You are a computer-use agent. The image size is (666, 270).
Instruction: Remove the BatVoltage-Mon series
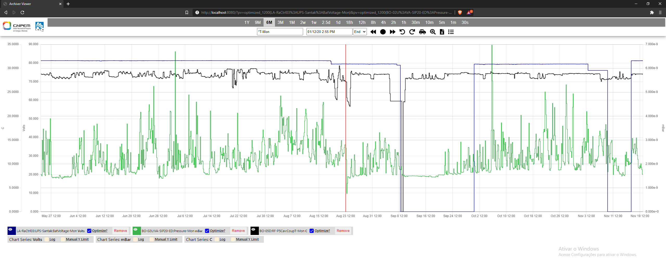coord(120,231)
